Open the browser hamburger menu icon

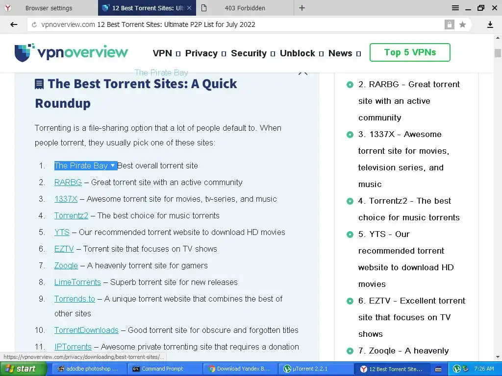(455, 8)
